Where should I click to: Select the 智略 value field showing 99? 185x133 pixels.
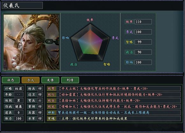point(143,42)
